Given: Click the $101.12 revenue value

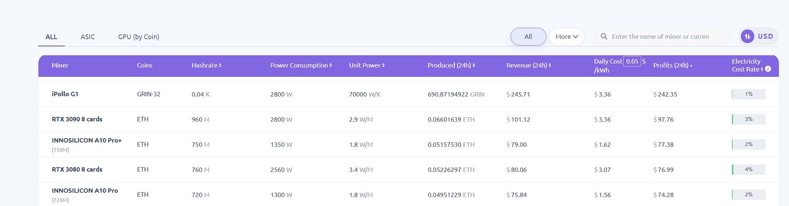Looking at the screenshot, I should (x=518, y=119).
